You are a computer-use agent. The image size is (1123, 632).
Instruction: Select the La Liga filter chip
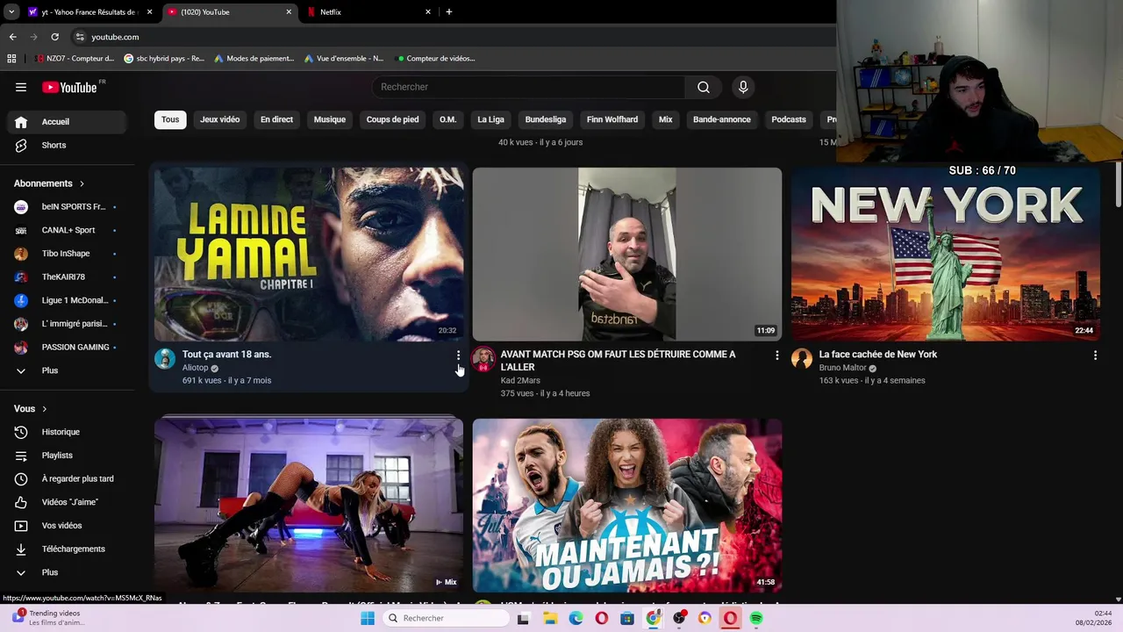click(490, 119)
